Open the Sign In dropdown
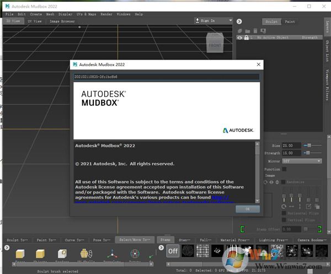Viewport: 331px width, 274px height. point(213,21)
